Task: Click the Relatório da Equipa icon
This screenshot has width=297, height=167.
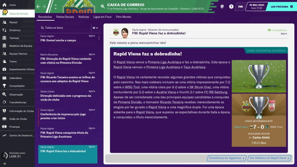Action: pyautogui.click(x=4, y=46)
